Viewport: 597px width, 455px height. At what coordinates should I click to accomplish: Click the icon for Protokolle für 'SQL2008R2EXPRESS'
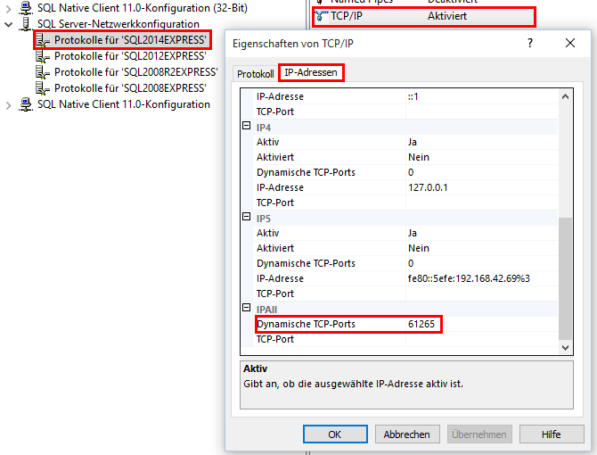click(42, 72)
